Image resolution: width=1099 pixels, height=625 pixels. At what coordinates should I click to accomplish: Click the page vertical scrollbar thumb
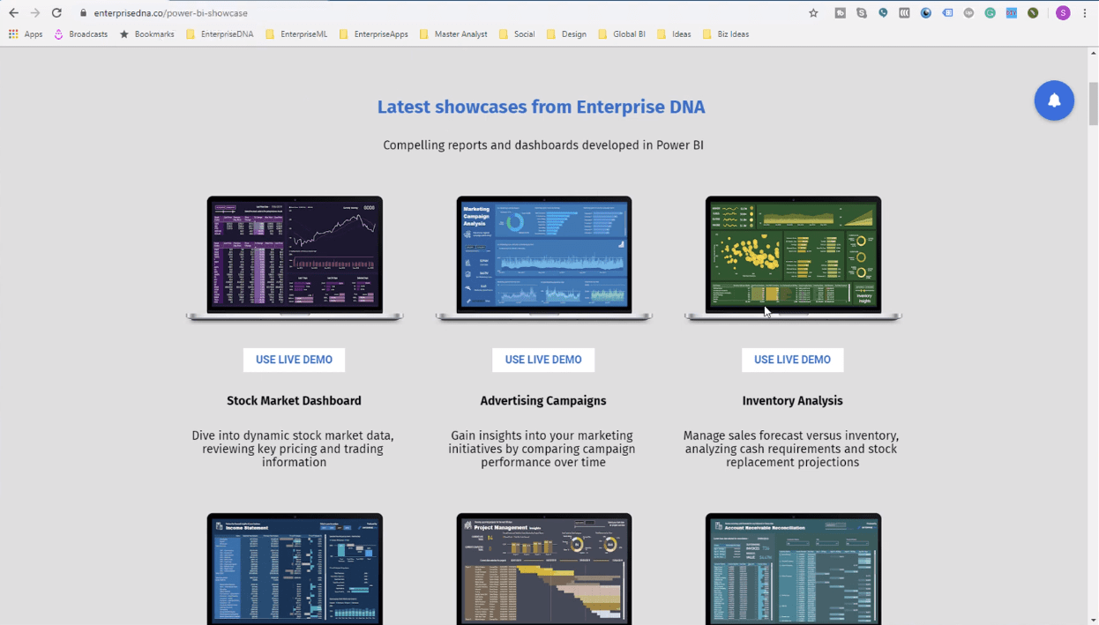[1094, 105]
